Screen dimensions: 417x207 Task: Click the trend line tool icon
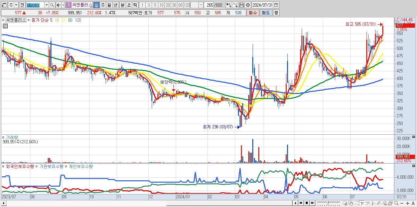pos(368,203)
